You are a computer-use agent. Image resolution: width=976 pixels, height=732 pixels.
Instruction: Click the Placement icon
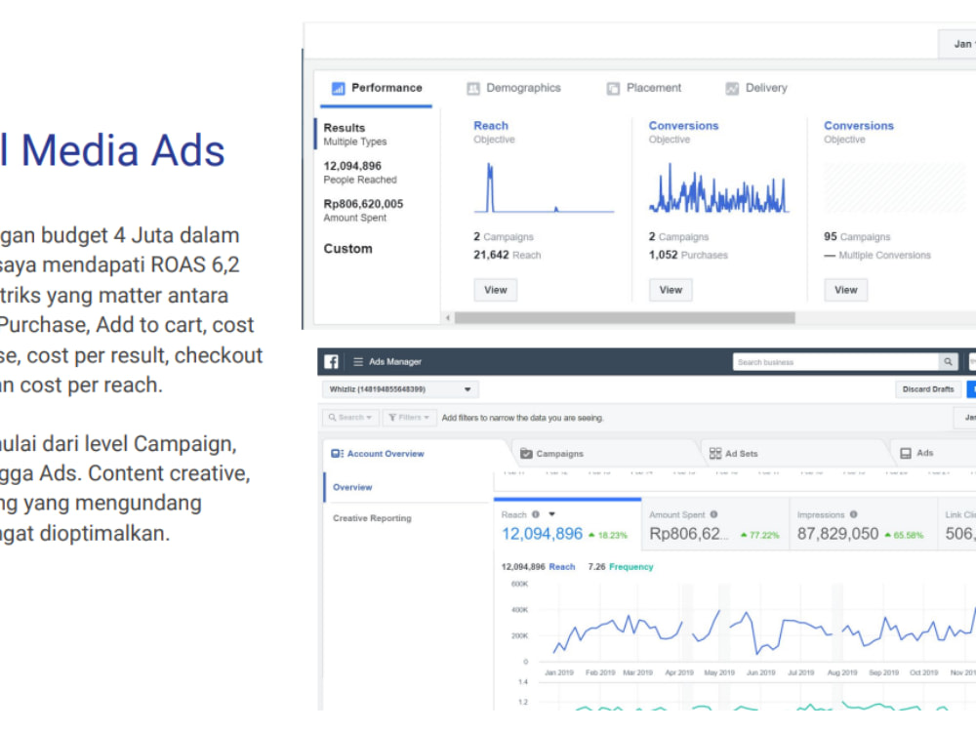613,89
